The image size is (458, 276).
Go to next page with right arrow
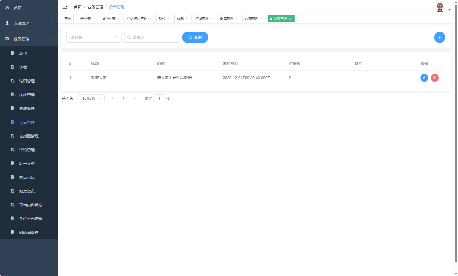(x=134, y=98)
